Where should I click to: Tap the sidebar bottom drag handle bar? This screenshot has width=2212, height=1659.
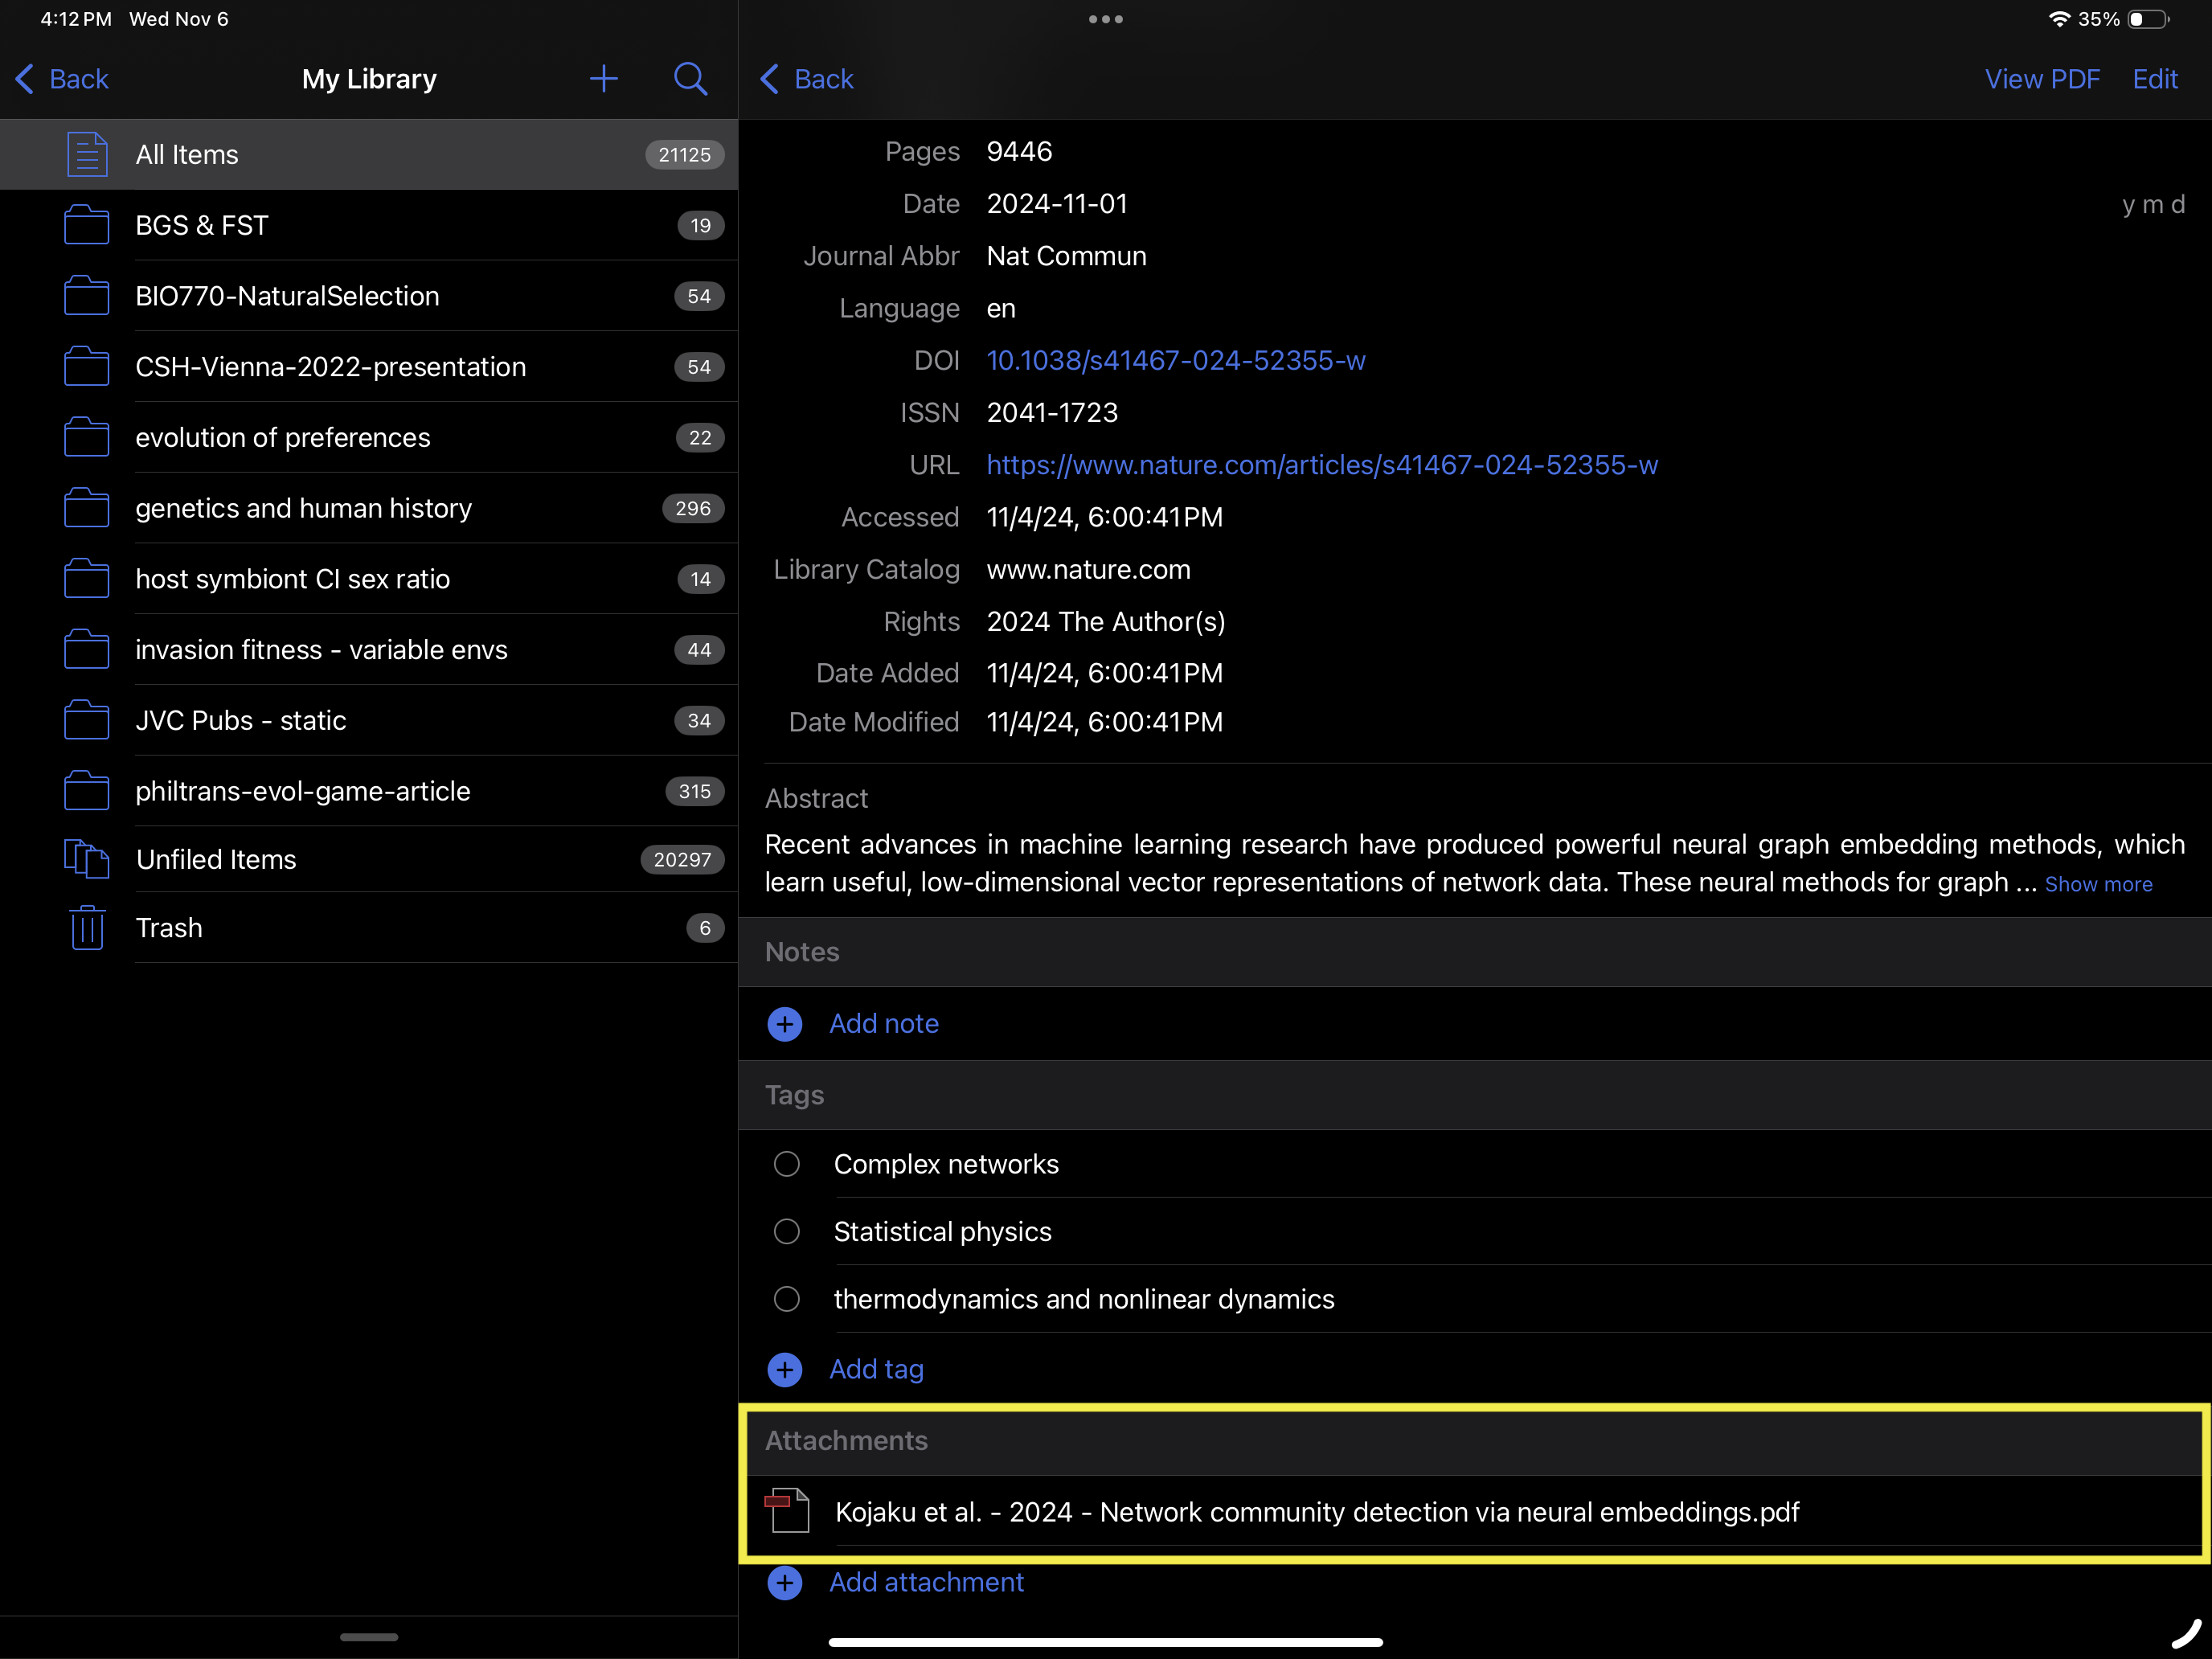pos(368,1637)
